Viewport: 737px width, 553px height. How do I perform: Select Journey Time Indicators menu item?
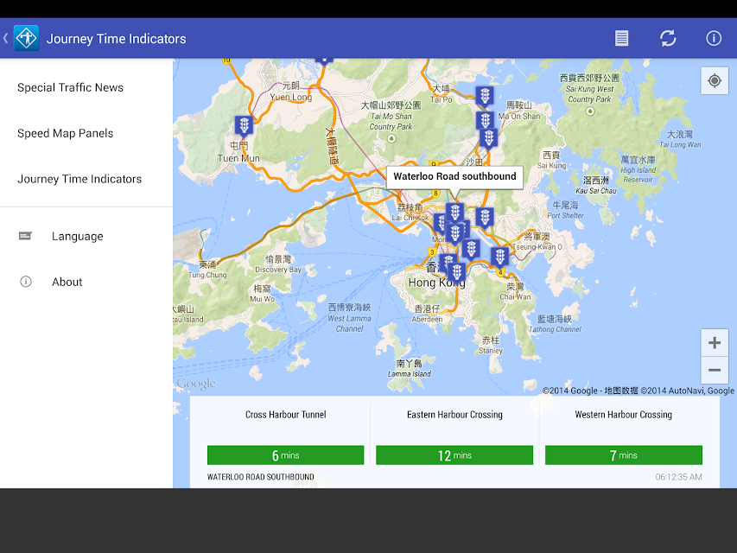click(x=79, y=179)
